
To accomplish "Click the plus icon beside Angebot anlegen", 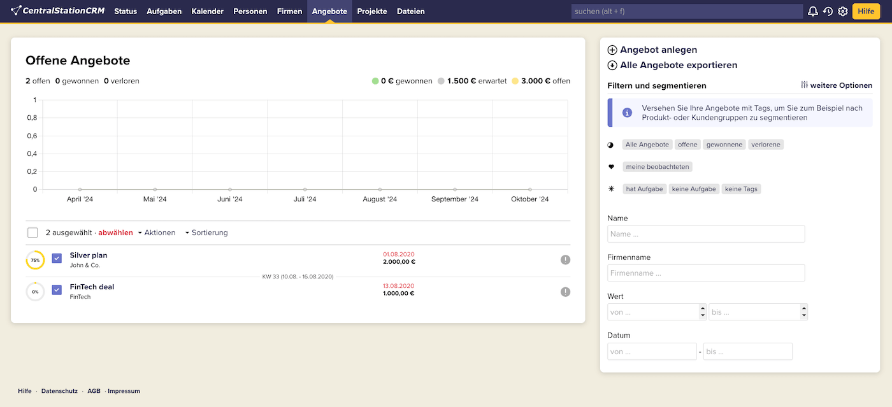I will tap(612, 50).
